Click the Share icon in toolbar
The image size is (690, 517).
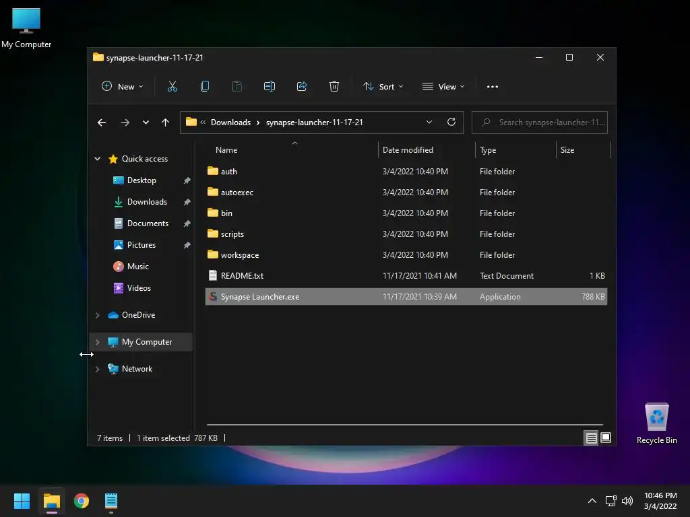tap(302, 87)
